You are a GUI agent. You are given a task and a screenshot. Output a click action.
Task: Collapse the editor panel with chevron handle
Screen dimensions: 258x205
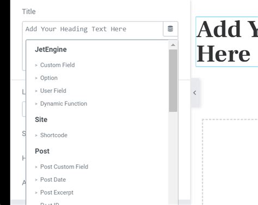tap(195, 93)
